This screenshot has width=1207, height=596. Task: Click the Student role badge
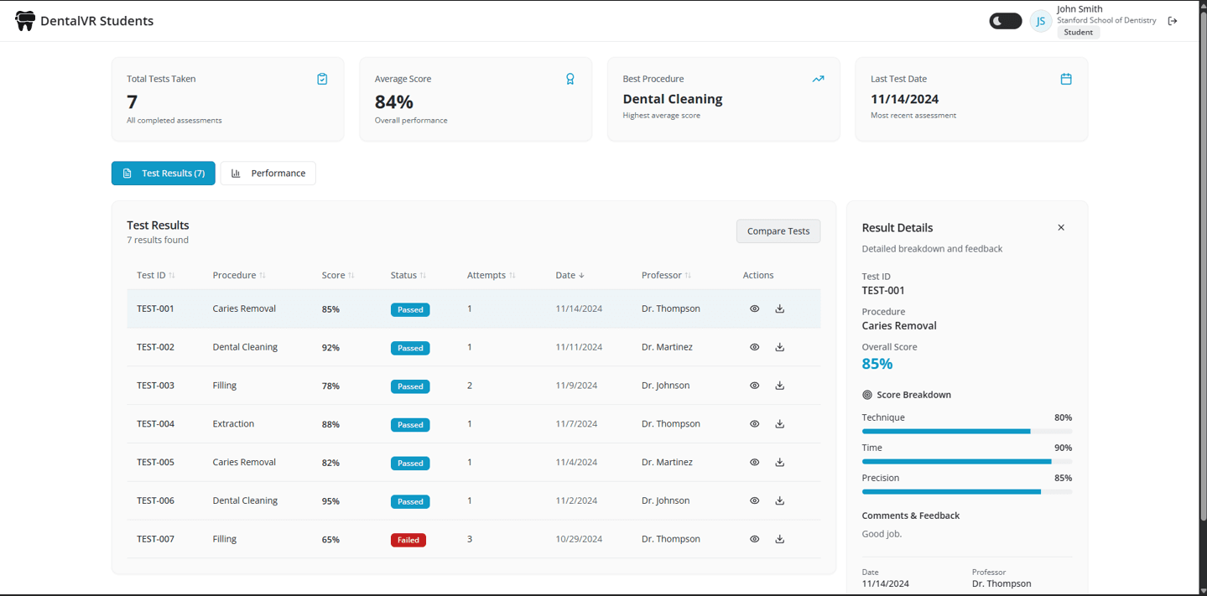[x=1079, y=33]
